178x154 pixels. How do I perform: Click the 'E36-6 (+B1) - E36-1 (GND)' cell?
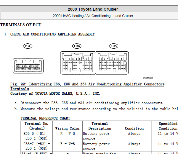pos(37,136)
